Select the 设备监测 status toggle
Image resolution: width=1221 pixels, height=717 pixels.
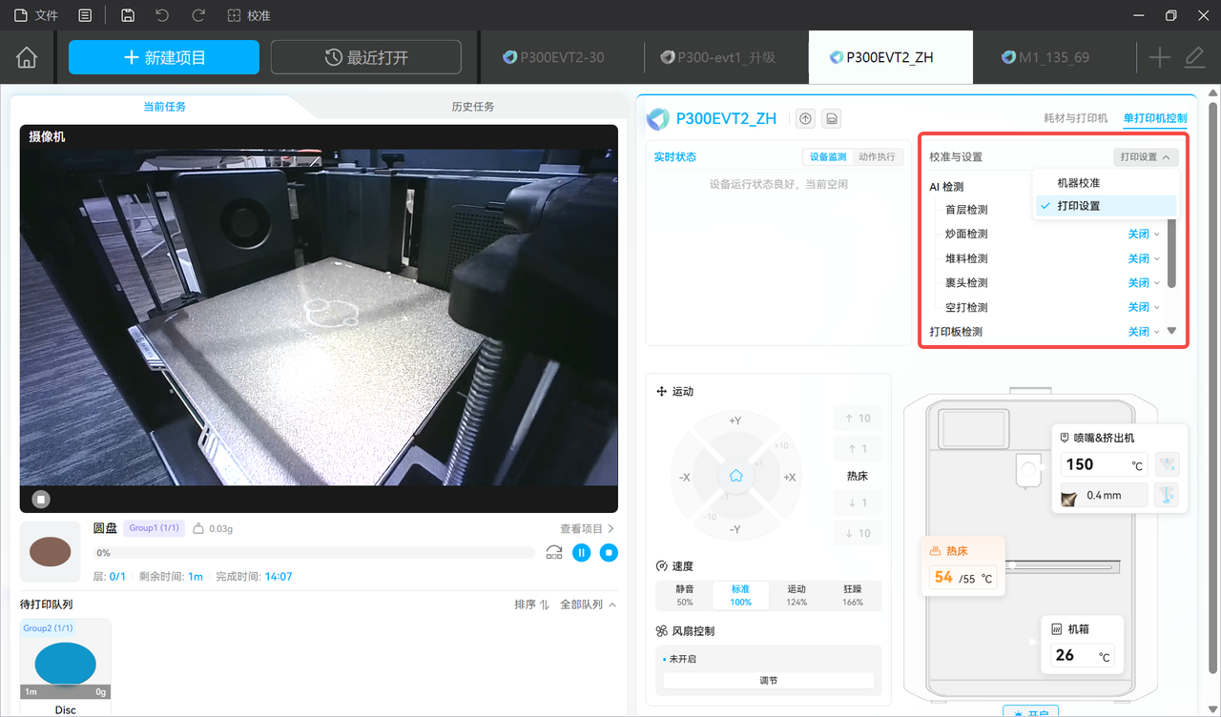pyautogui.click(x=828, y=156)
